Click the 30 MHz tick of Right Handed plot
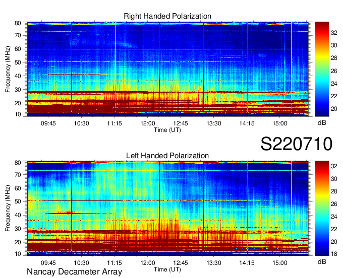Viewport: 343px width, 278px height. pos(18,90)
